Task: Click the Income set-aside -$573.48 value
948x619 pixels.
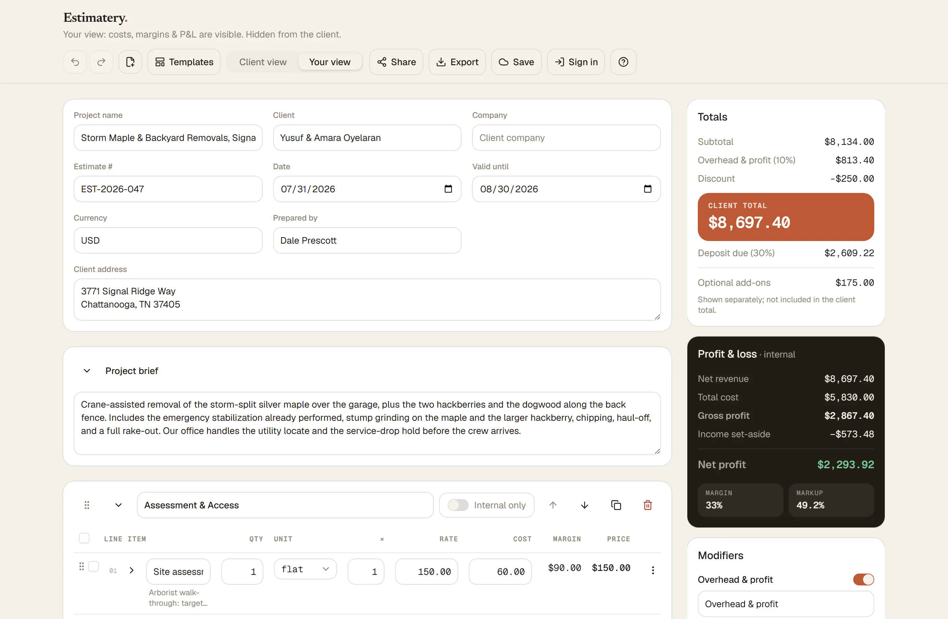Action: (852, 434)
